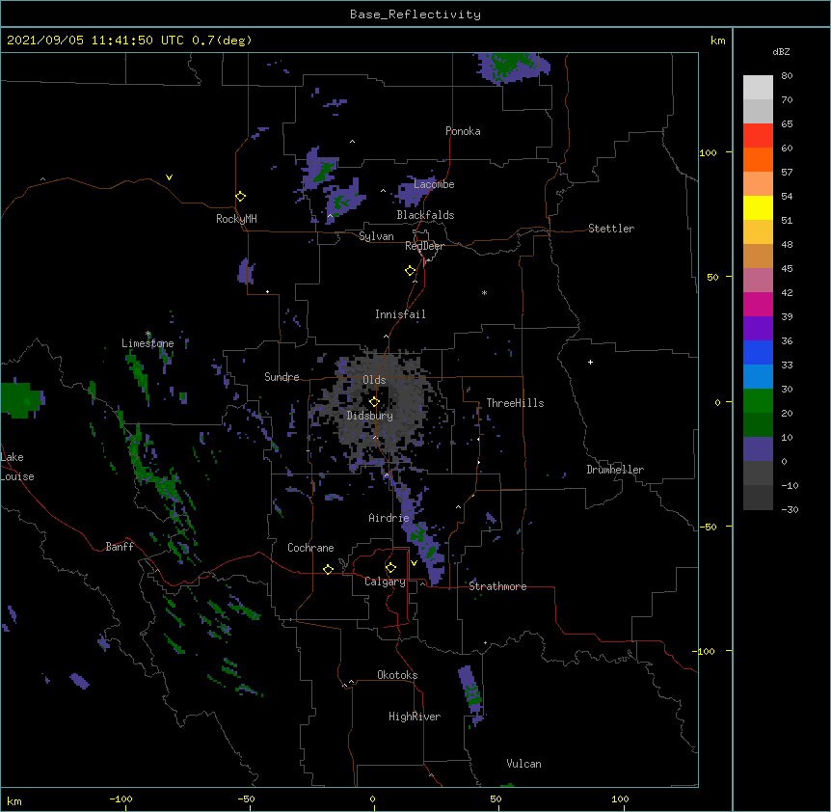Click the asterisk marker above Limestone
This screenshot has width=831, height=812.
(147, 334)
